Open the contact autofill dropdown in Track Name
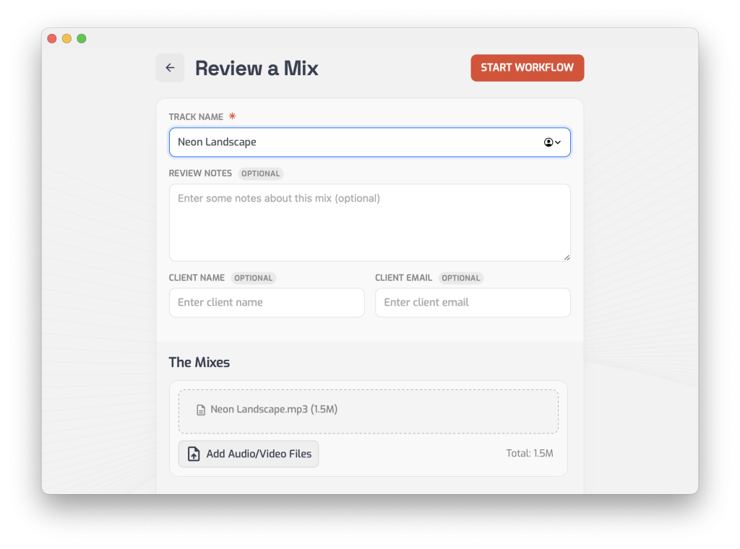Image resolution: width=740 pixels, height=549 pixels. [x=551, y=142]
